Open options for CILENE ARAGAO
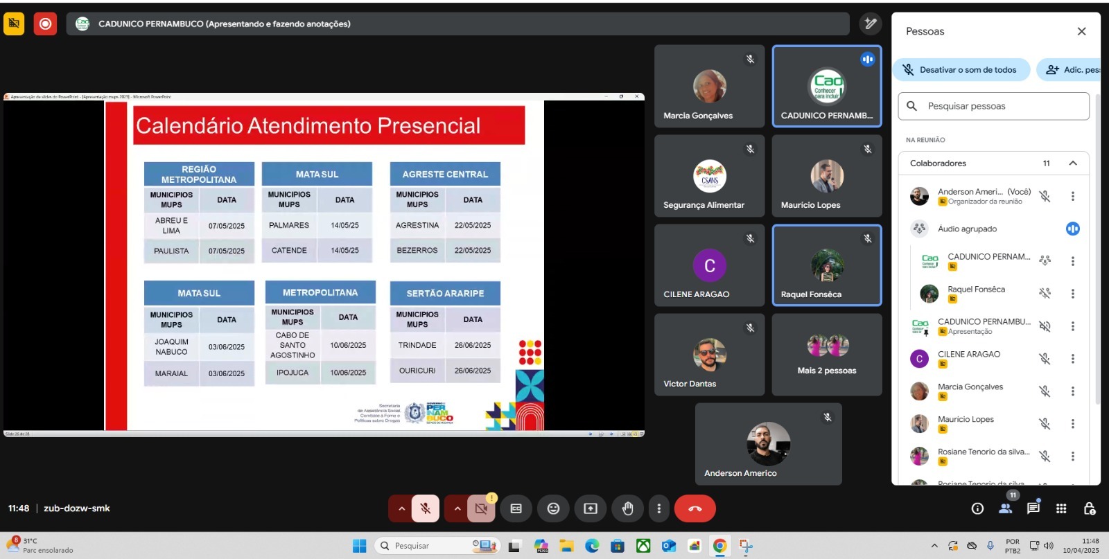Viewport: 1109px width, 559px height. click(1072, 359)
